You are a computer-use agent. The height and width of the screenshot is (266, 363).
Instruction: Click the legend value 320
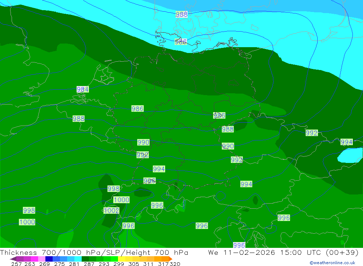(175, 264)
